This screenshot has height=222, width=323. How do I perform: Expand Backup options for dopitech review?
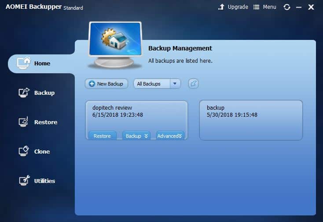pyautogui.click(x=136, y=136)
